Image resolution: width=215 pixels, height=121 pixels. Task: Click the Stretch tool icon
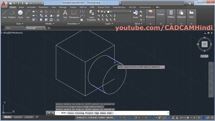coord(41,20)
